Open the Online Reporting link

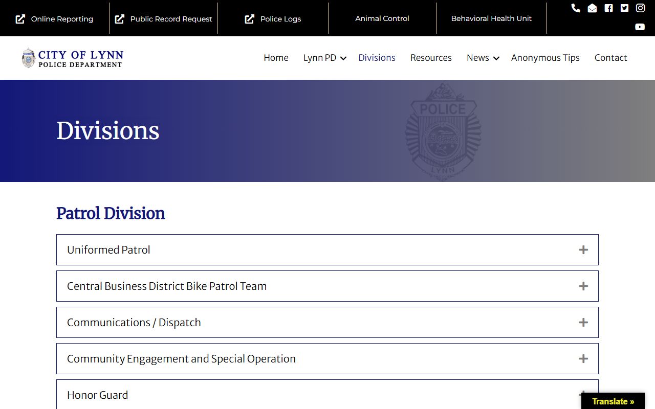[62, 19]
